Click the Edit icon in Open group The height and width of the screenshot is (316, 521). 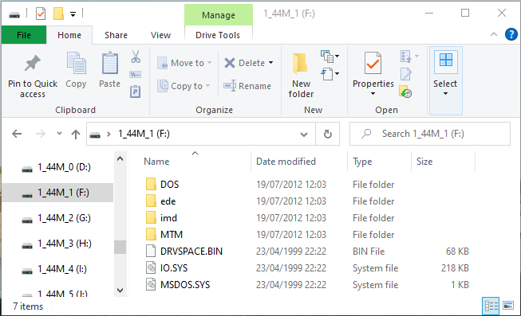pyautogui.click(x=405, y=74)
